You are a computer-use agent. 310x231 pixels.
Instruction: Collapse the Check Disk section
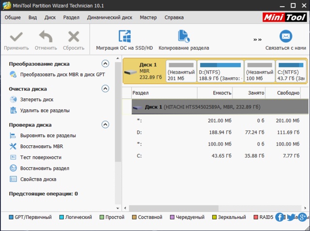[105, 125]
